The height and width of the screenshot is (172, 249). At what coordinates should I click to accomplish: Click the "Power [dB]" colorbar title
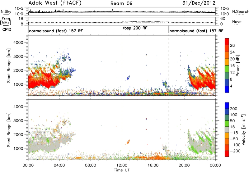(x=237, y=66)
